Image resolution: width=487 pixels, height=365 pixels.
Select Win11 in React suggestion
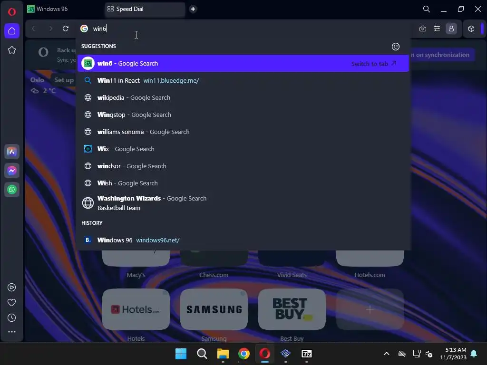(x=243, y=80)
